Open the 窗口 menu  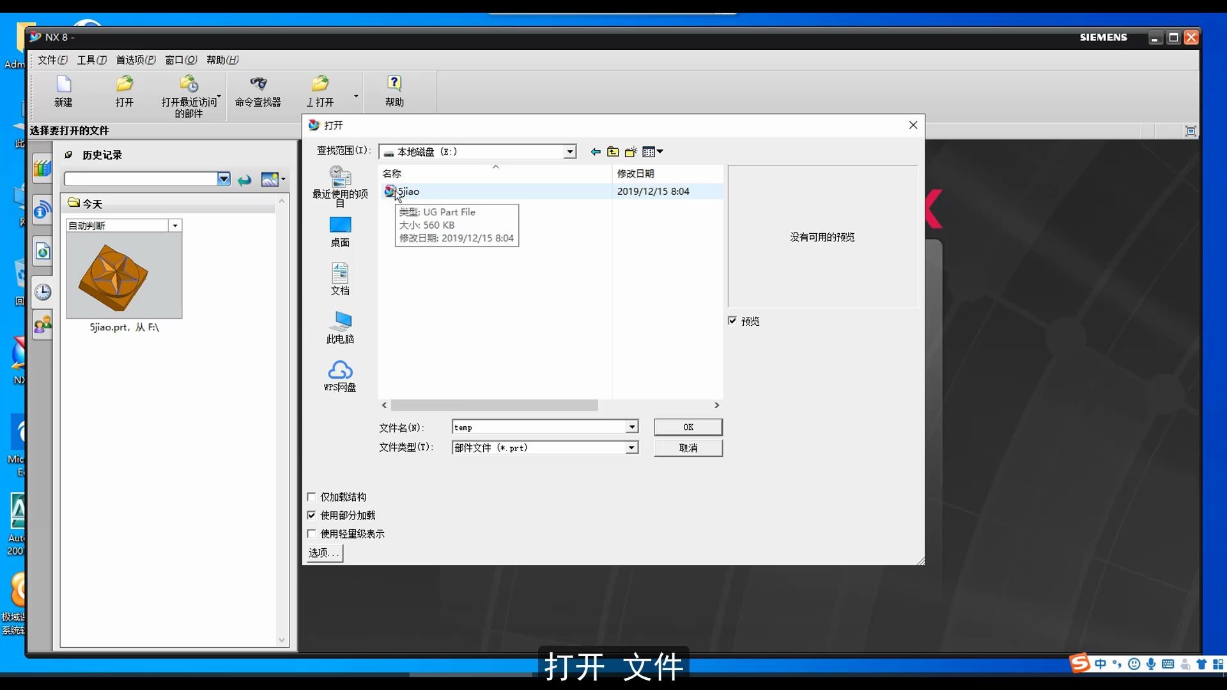pyautogui.click(x=180, y=59)
